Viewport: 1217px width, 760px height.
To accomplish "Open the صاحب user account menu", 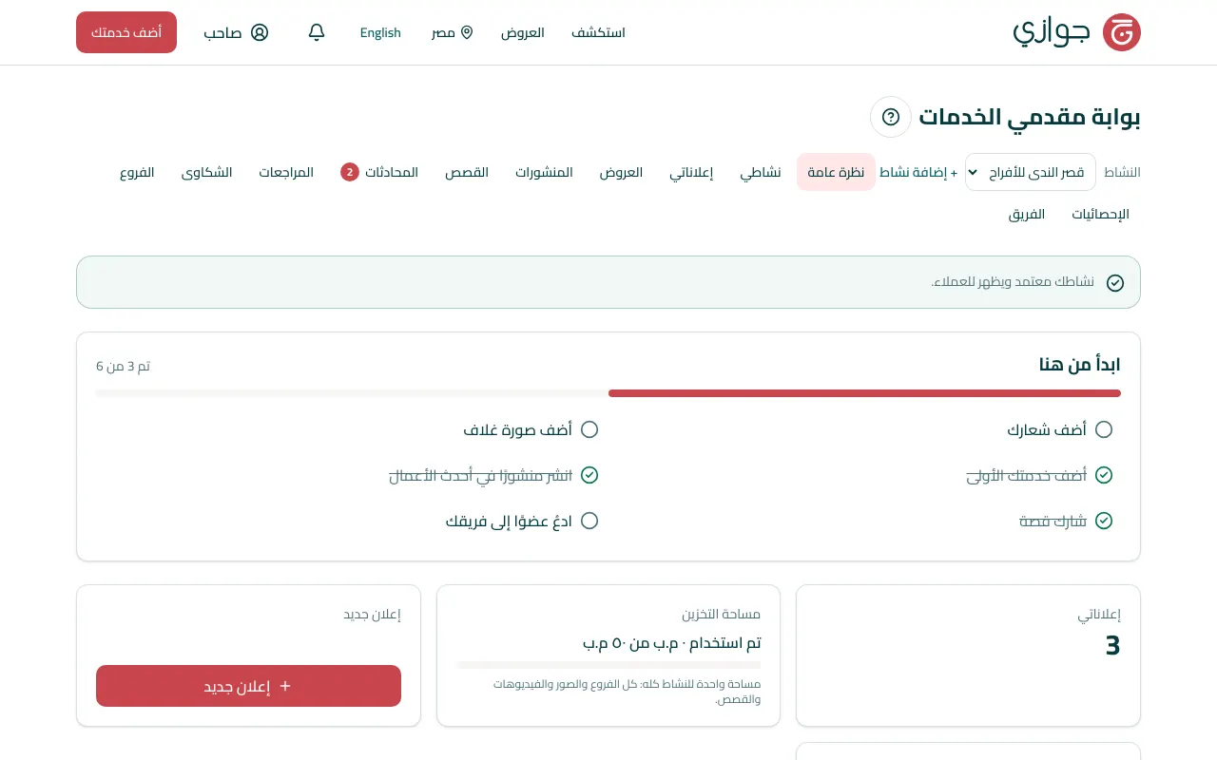I will point(236,32).
